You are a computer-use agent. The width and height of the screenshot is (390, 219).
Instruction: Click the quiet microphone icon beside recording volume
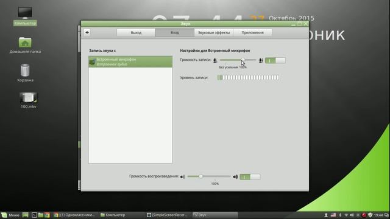(x=215, y=60)
